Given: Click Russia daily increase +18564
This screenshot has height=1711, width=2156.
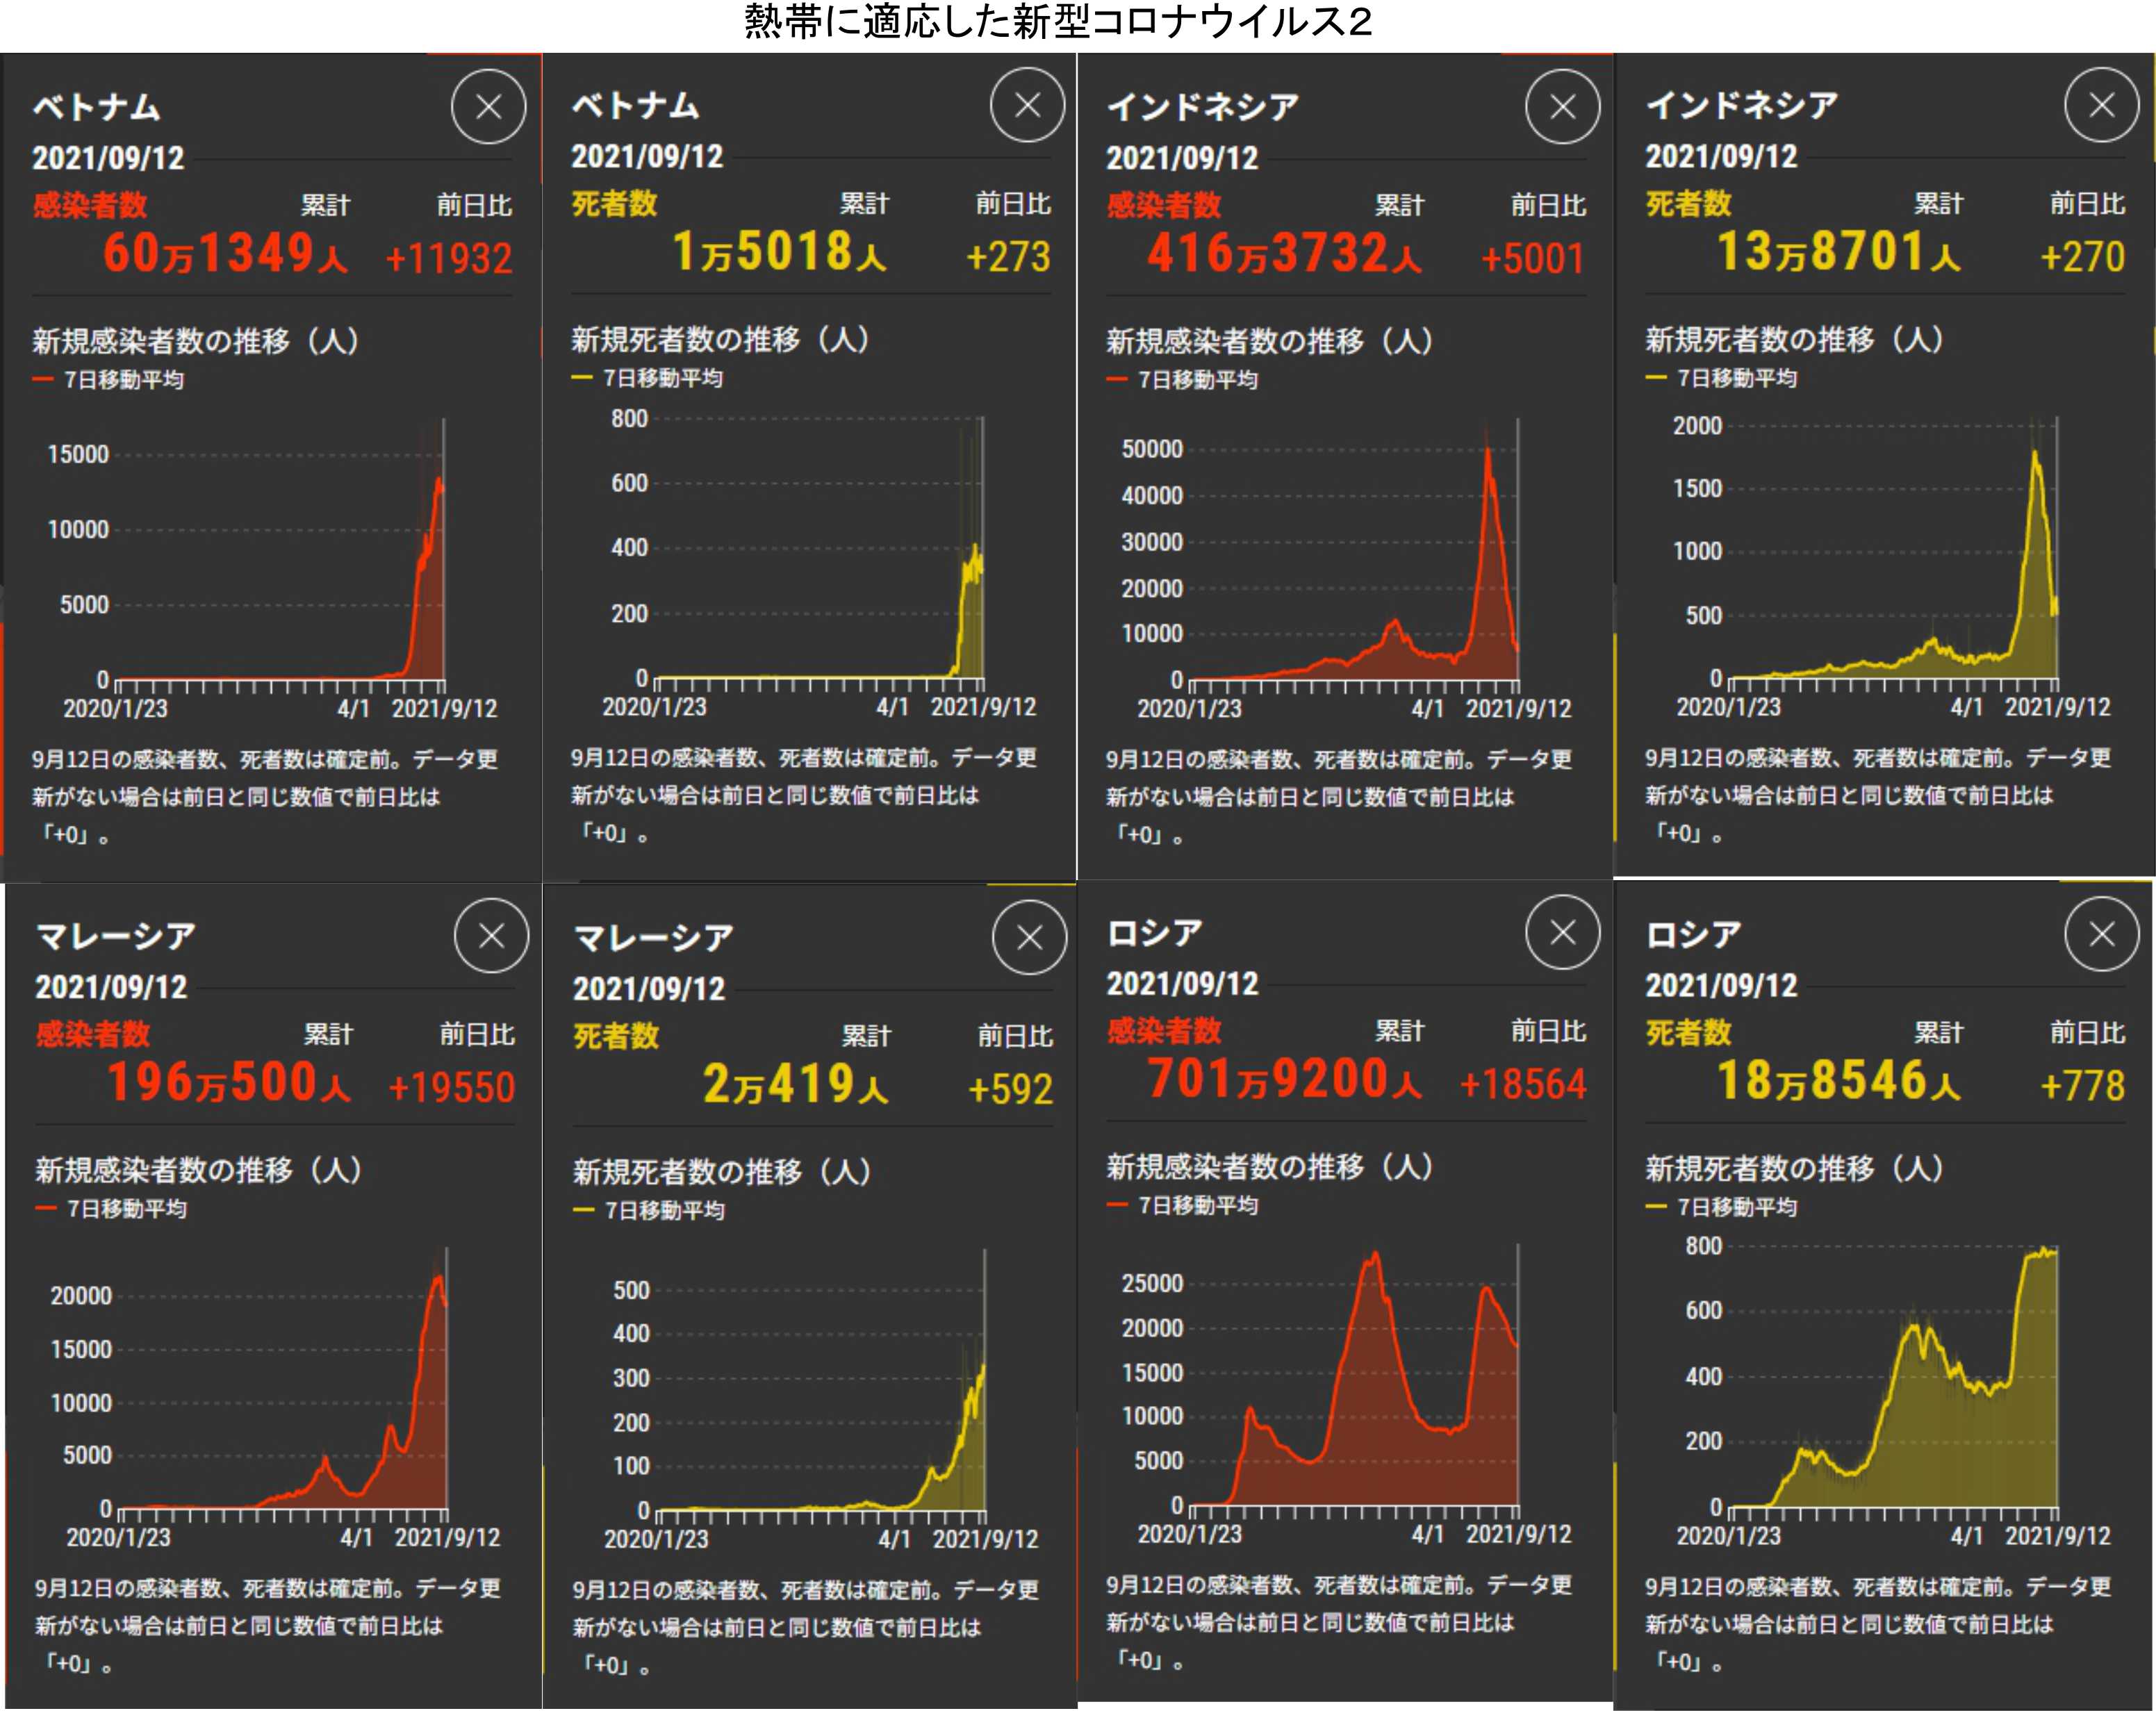Looking at the screenshot, I should coord(1523,1085).
